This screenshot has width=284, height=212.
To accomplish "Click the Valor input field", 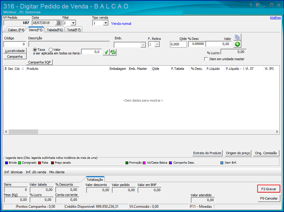I will tap(219, 44).
